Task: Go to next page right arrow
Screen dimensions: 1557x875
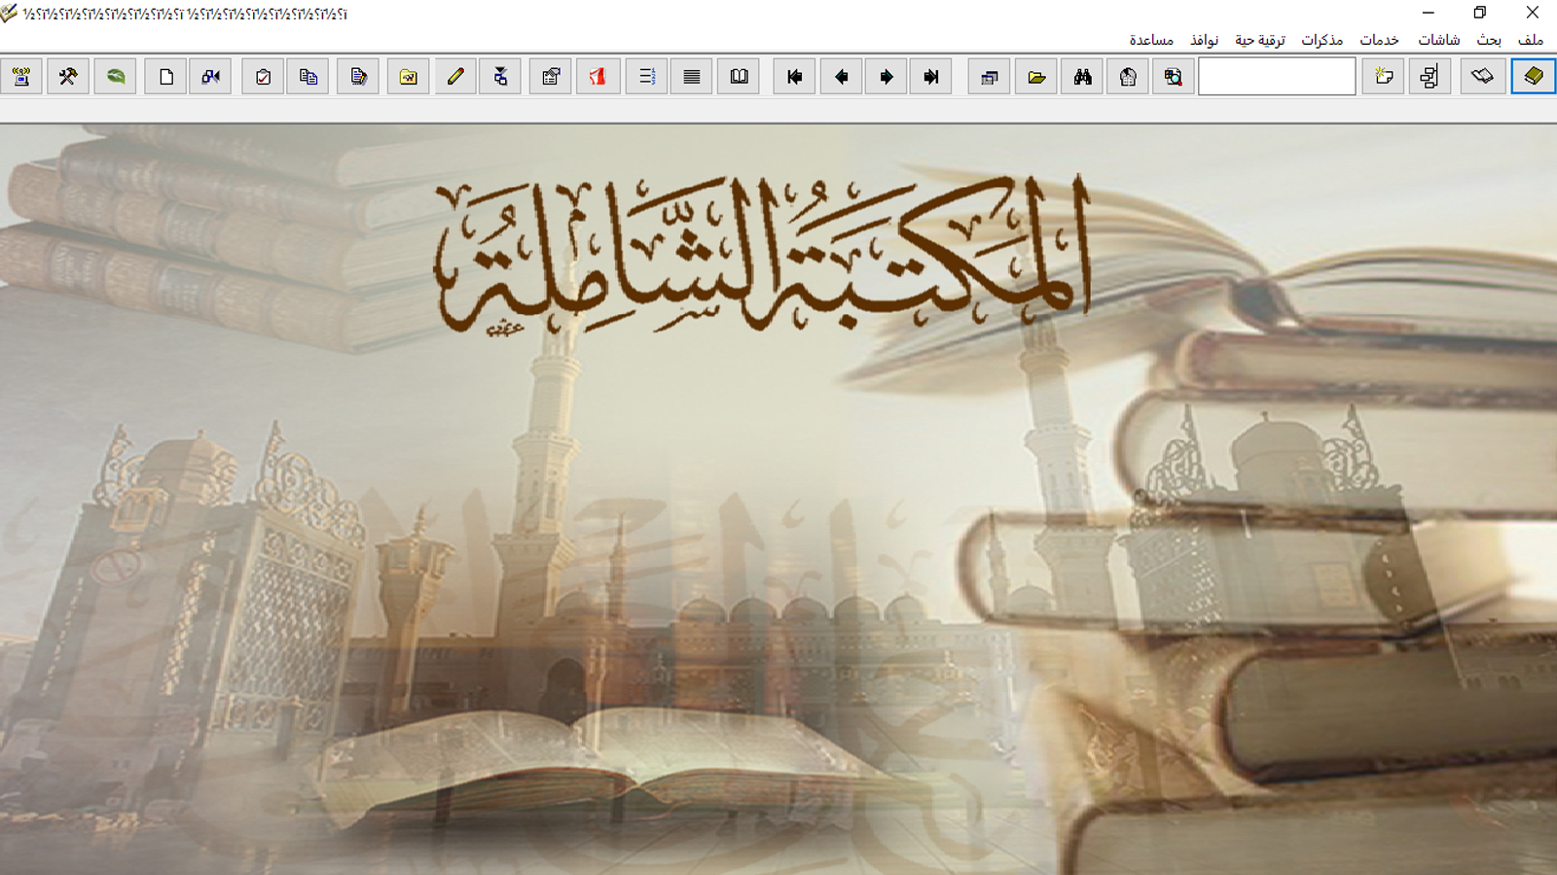Action: 887,76
